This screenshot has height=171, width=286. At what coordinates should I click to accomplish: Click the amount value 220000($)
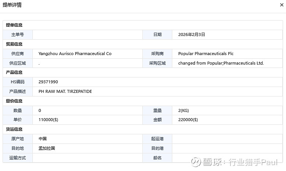[x=188, y=120]
